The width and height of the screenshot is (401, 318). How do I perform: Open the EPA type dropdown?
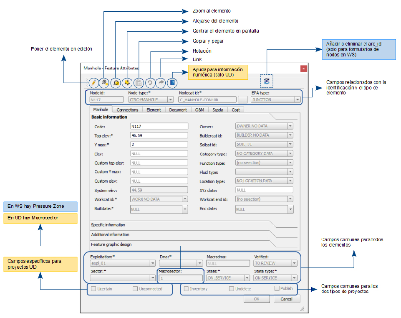tap(275, 99)
